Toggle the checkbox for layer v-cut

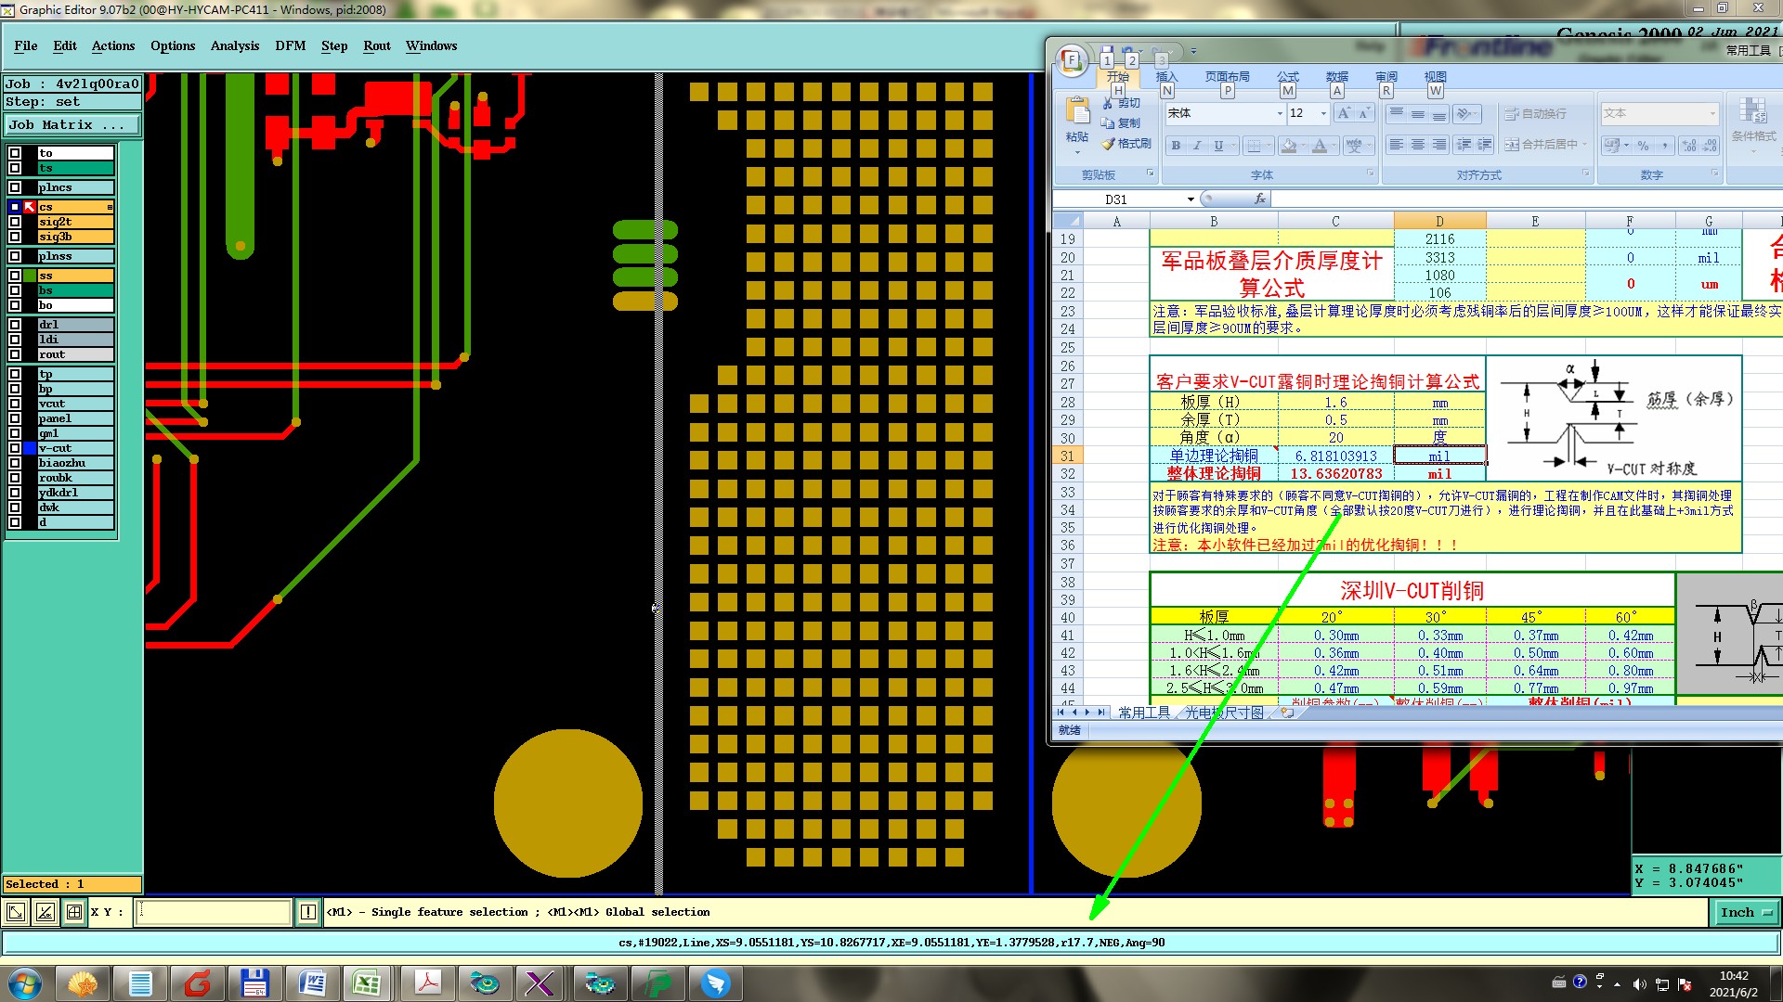[15, 448]
